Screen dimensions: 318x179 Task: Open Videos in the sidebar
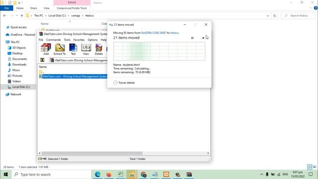[x=14, y=81]
